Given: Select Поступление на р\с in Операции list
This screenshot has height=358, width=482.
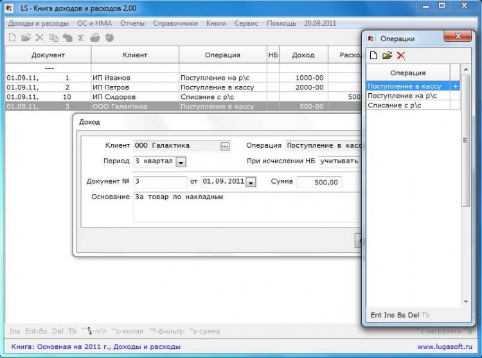Looking at the screenshot, I should [408, 96].
